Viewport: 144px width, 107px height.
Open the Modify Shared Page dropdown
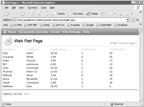click(x=123, y=43)
